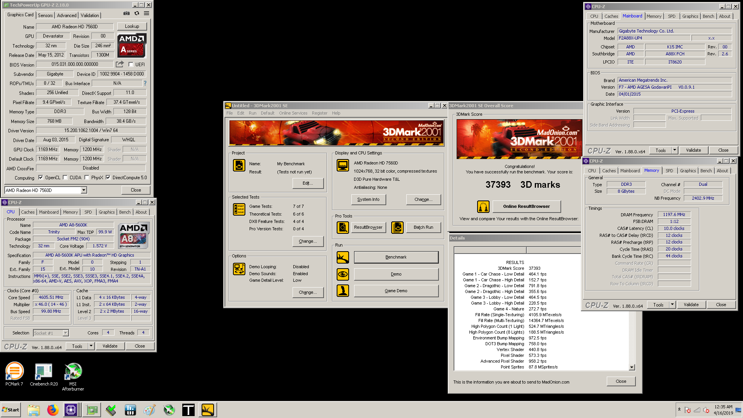The image size is (743, 418).
Task: Click GPU-Z refresh icon
Action: coord(137,13)
